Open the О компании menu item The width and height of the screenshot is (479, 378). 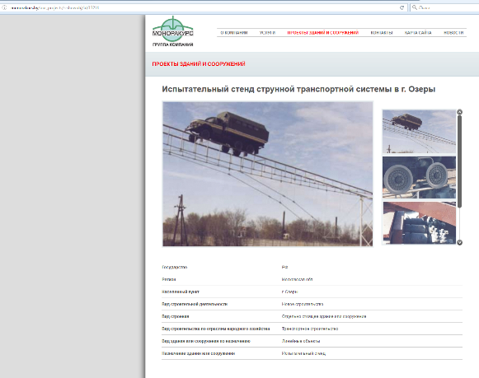234,33
